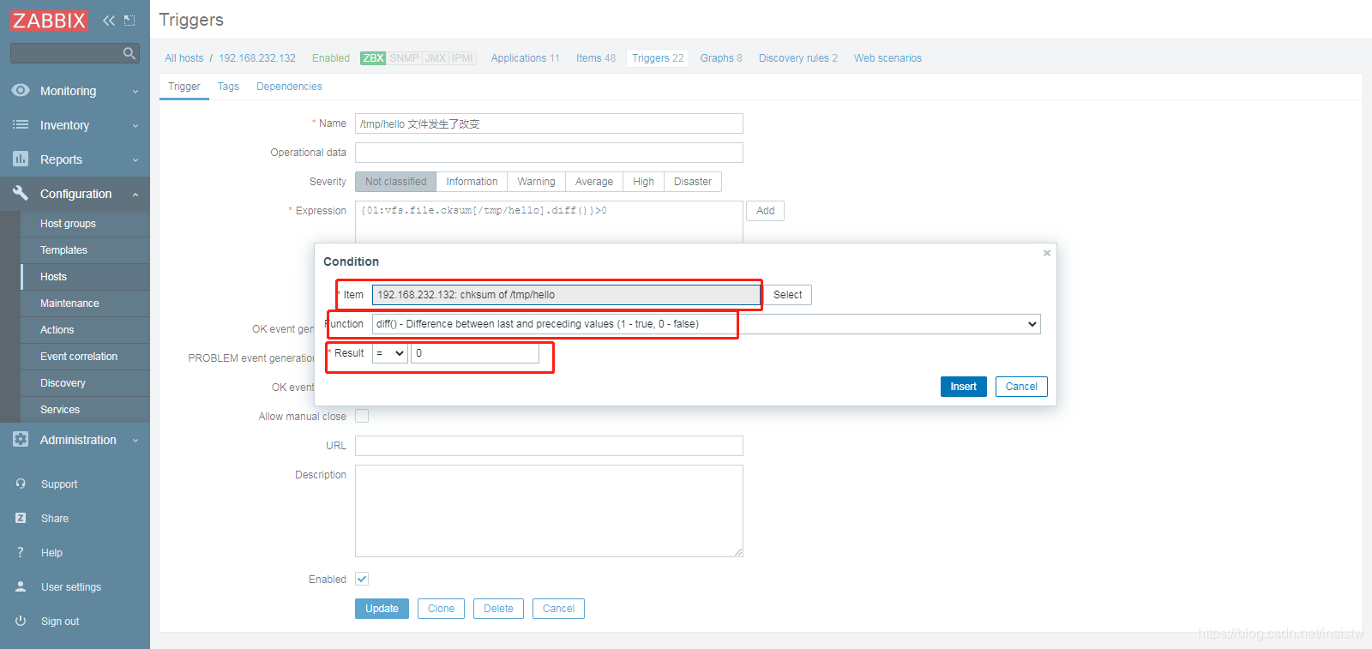
Task: Click the Share Z icon
Action: 21,518
